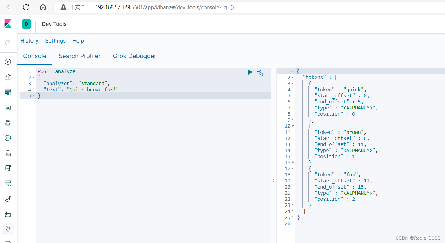This screenshot has width=445, height=243.
Task: Open Visualize from the sidebar
Action: 8,77
